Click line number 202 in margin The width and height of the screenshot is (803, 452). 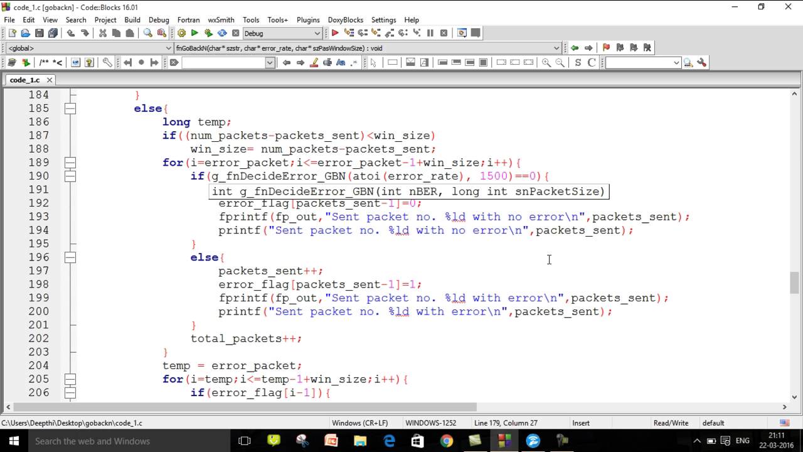(x=39, y=338)
